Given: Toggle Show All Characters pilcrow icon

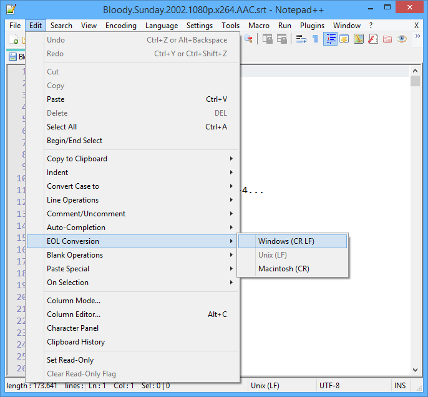Looking at the screenshot, I should [315, 39].
